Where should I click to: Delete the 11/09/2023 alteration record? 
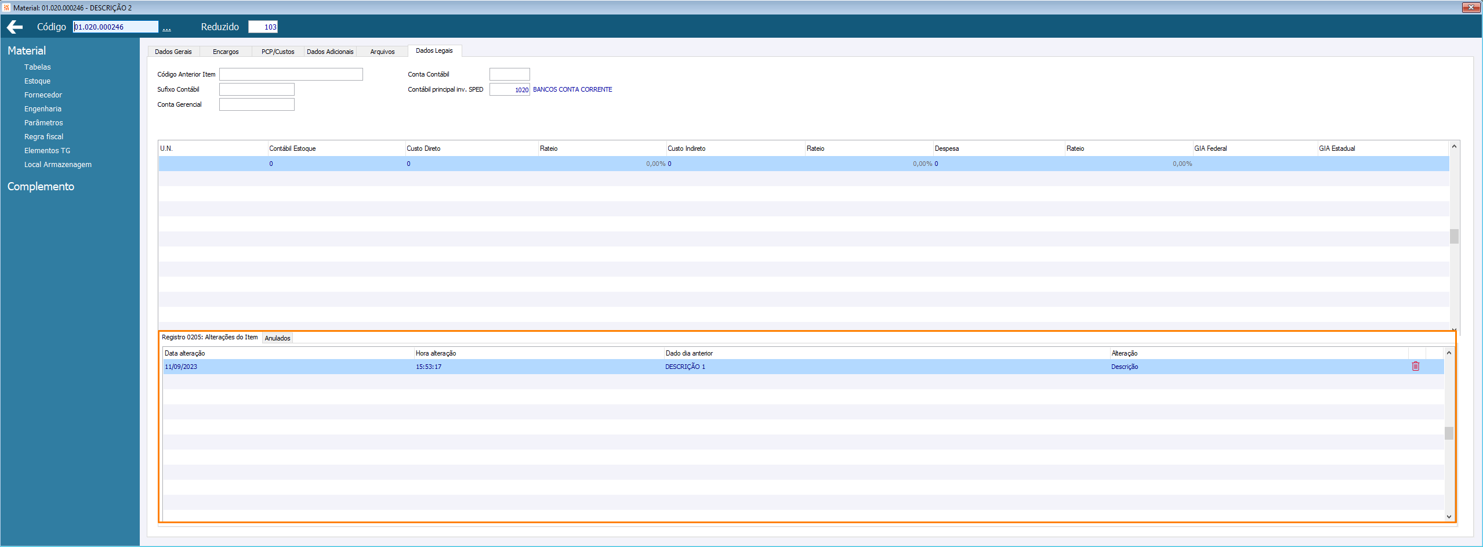(x=1415, y=366)
